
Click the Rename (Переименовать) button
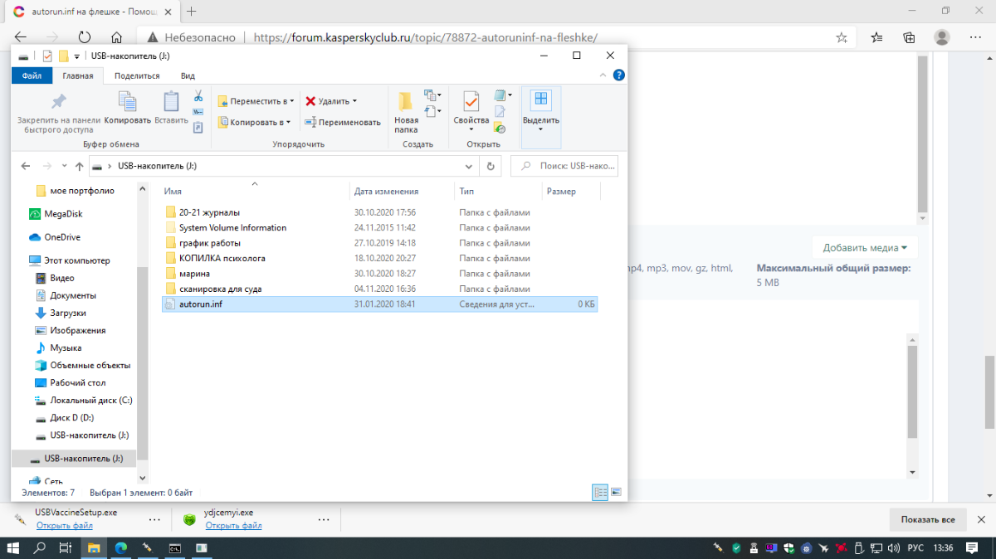(x=342, y=122)
